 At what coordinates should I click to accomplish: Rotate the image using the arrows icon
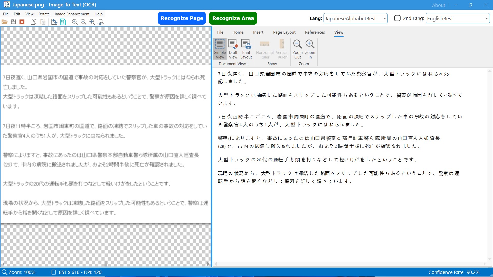(x=54, y=22)
